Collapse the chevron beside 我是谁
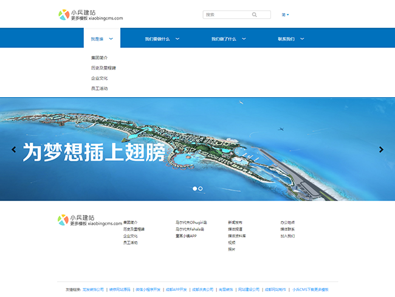 click(x=111, y=39)
